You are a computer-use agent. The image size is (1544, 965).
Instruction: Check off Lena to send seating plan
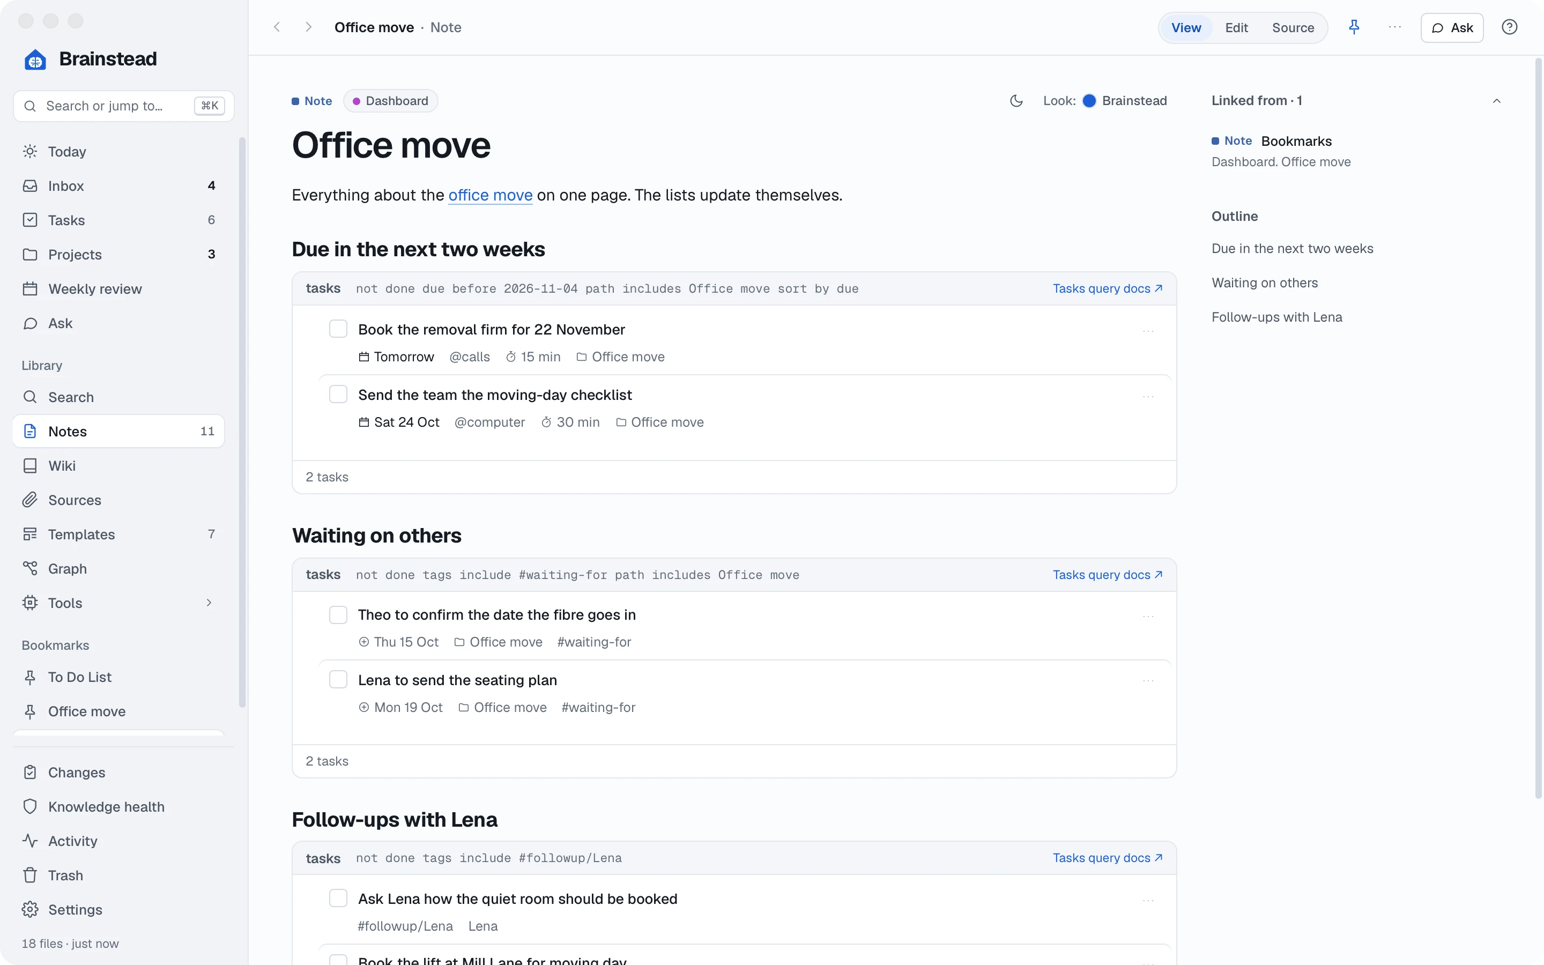(x=338, y=679)
